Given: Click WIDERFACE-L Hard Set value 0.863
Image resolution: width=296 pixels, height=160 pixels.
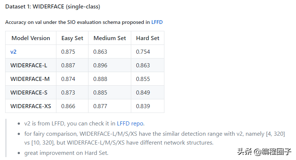Looking at the screenshot, I should (143, 65).
